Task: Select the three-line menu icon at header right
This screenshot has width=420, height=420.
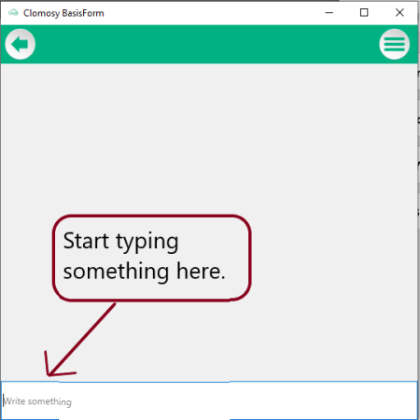Action: click(394, 44)
